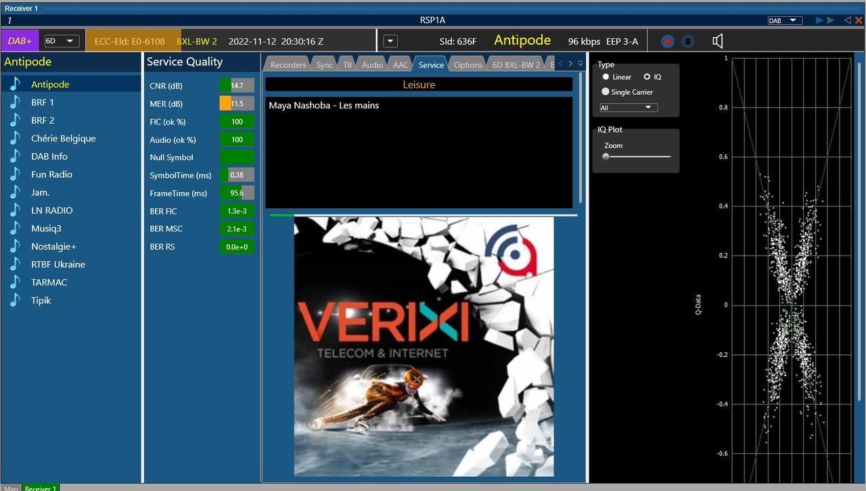
Task: Select the Fun Radio station name
Action: click(51, 174)
